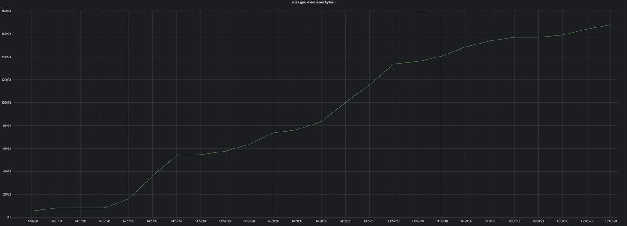
Task: Click the 100 GB y-axis label
Action: [7, 103]
